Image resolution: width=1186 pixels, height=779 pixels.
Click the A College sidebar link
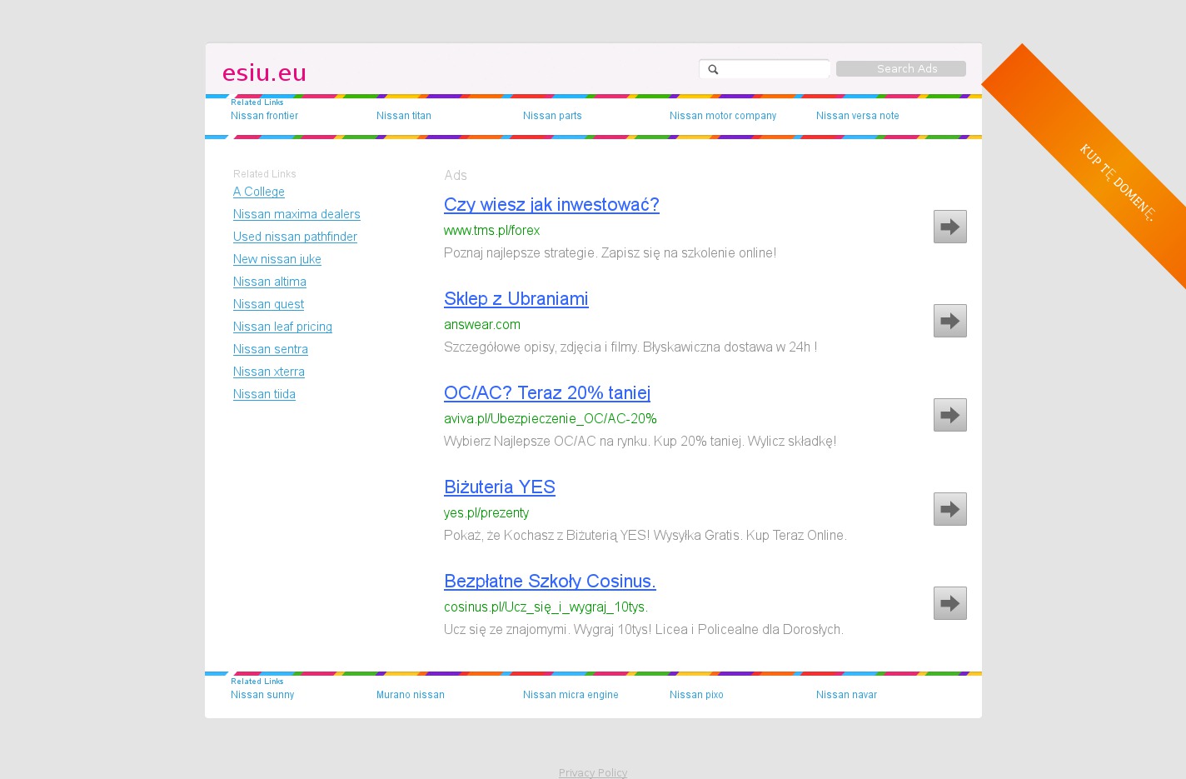coord(259,192)
